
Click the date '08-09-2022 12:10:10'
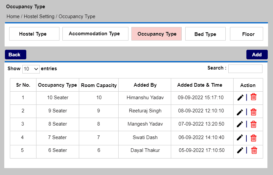[201, 111]
